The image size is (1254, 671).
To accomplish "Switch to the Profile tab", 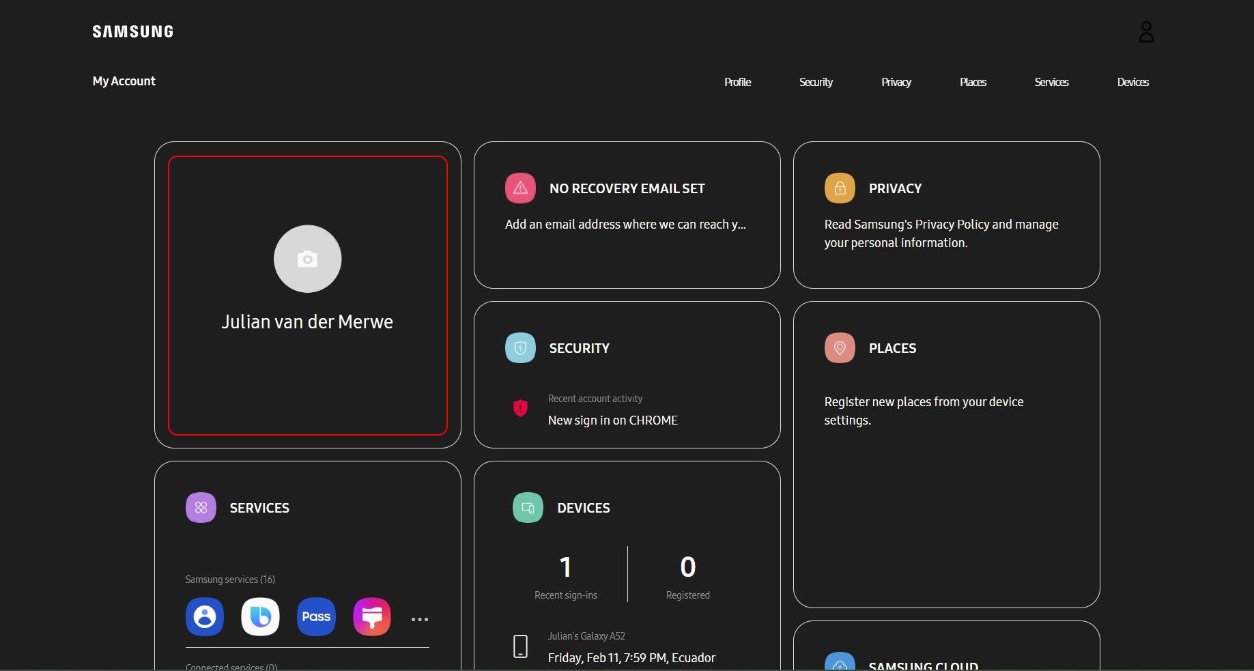I will click(x=737, y=82).
